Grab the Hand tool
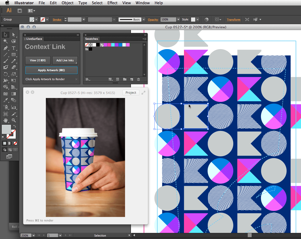The height and width of the screenshot is (239, 301). [5, 120]
